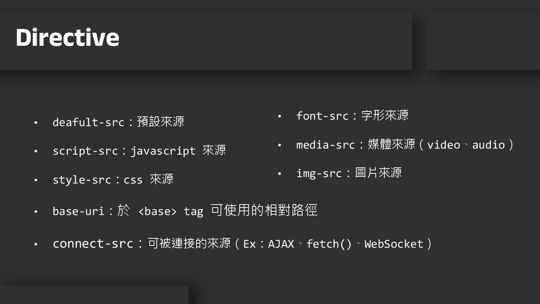Click the empty dark box at top right
540x304 pixels.
tap(484, 41)
